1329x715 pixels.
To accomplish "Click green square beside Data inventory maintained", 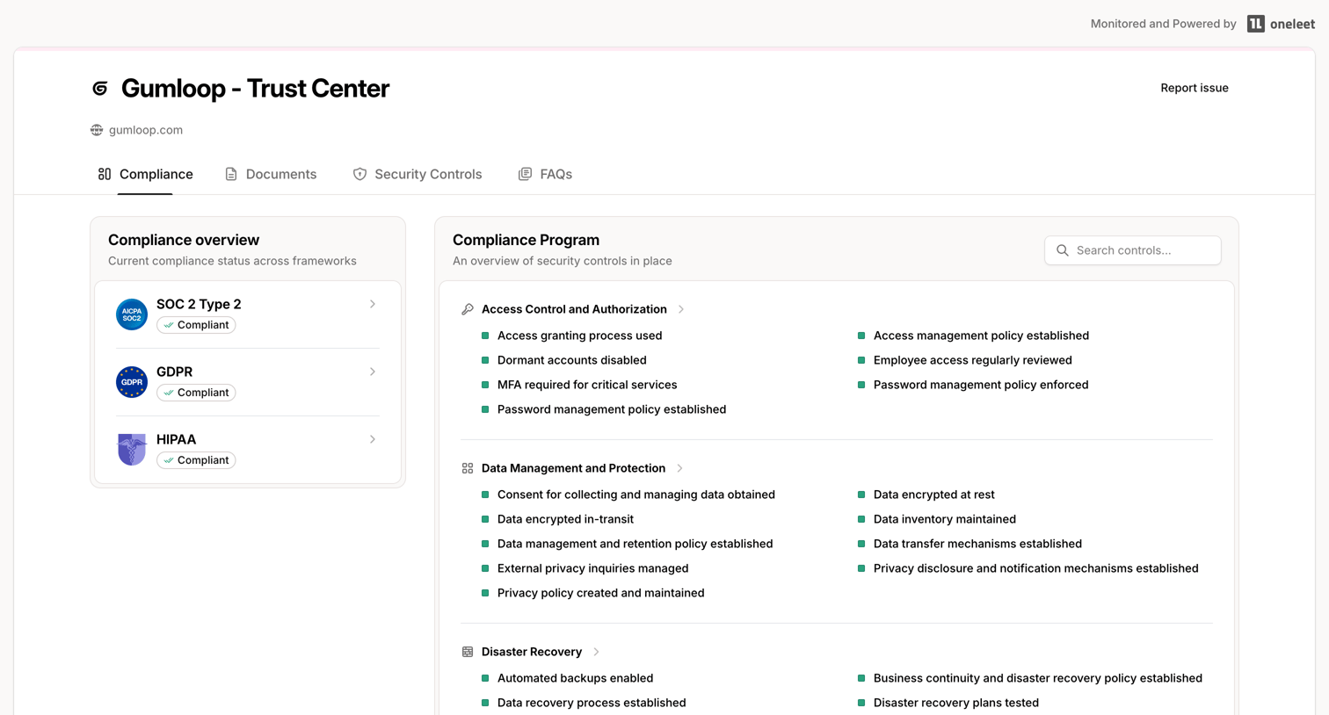I will point(861,519).
